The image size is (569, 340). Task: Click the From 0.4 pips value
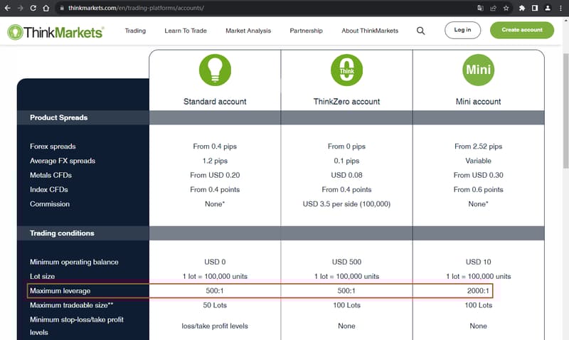click(215, 147)
